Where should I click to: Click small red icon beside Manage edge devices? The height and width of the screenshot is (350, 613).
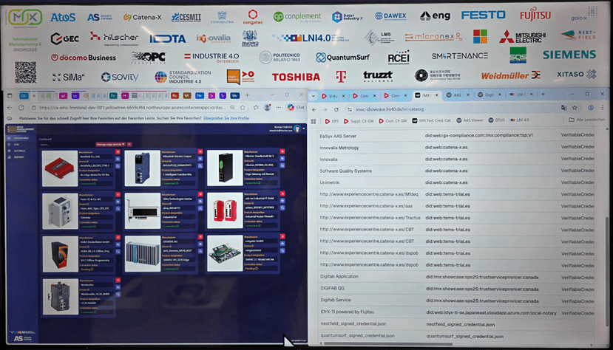(x=129, y=145)
